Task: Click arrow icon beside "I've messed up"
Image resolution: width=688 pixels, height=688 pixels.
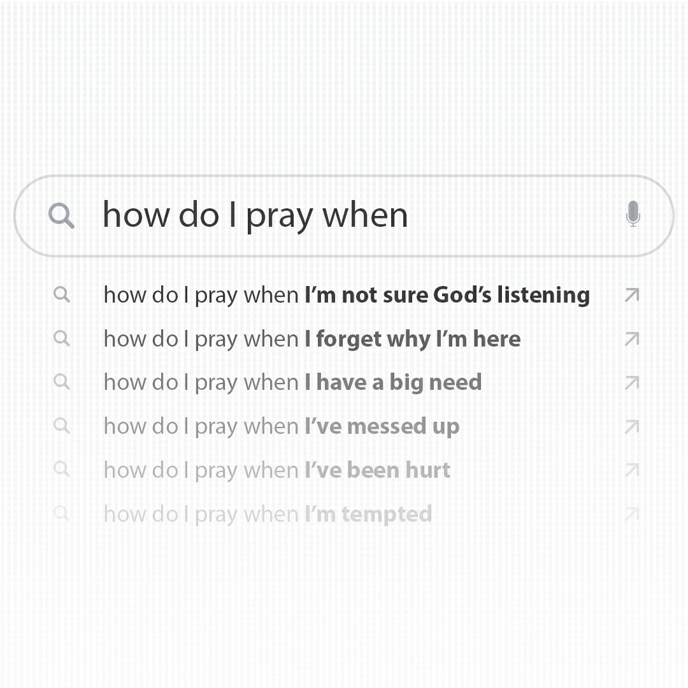Action: [x=631, y=426]
